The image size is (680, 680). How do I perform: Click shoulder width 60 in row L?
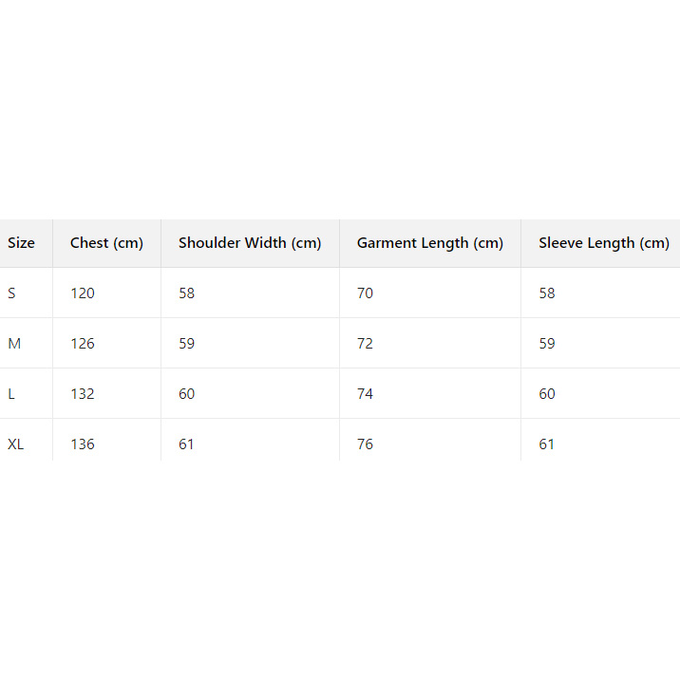186,394
